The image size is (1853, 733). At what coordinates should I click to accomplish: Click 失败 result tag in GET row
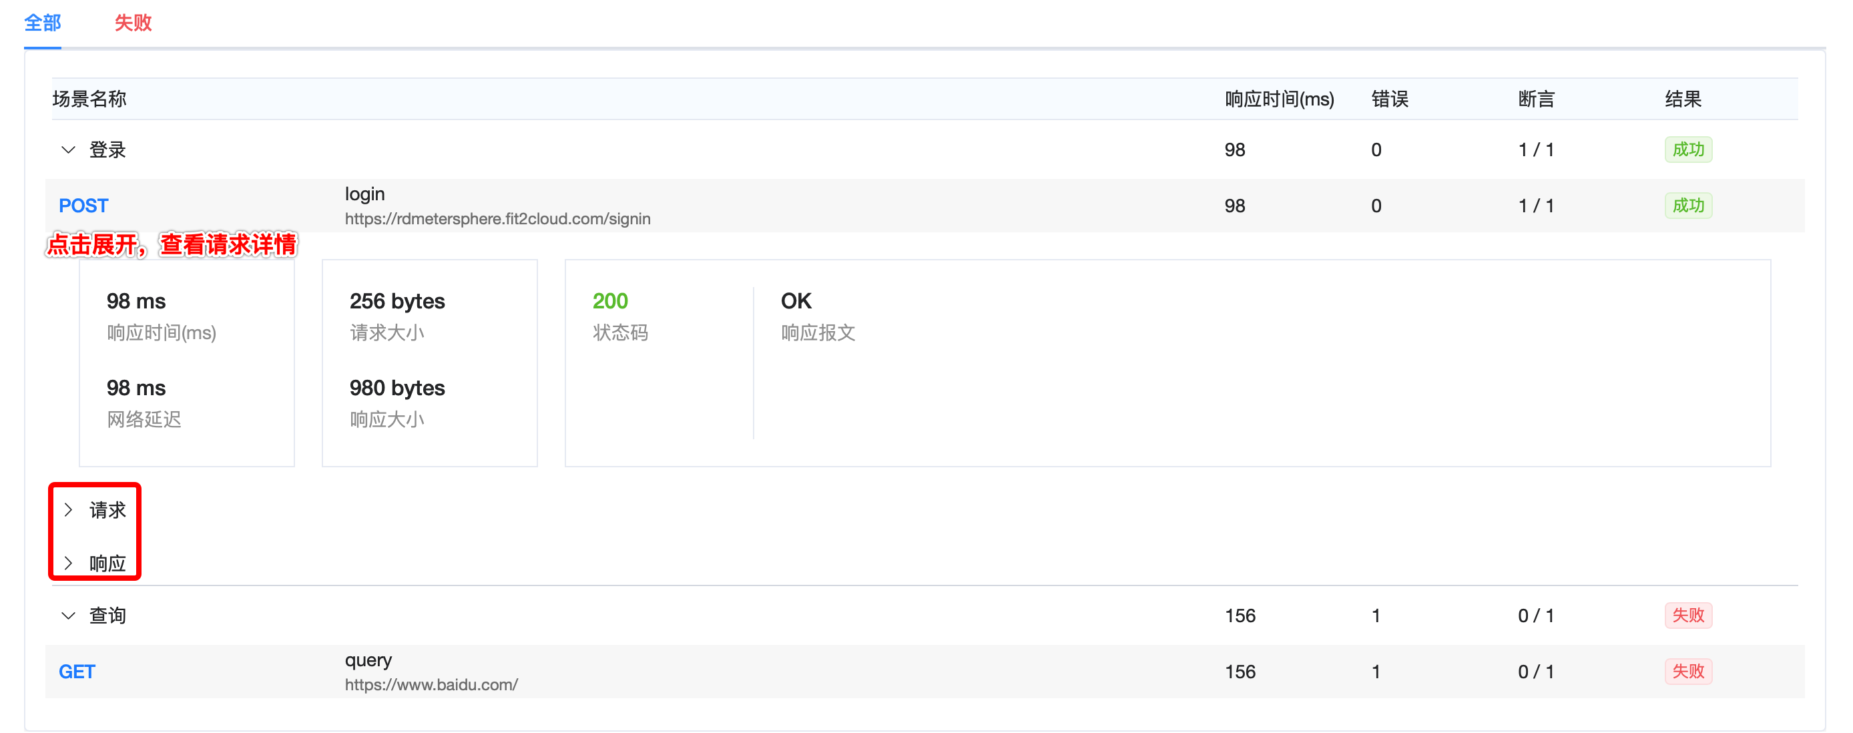pyautogui.click(x=1687, y=671)
